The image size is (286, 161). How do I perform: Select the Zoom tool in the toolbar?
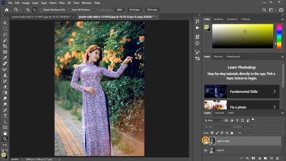click(x=5, y=139)
